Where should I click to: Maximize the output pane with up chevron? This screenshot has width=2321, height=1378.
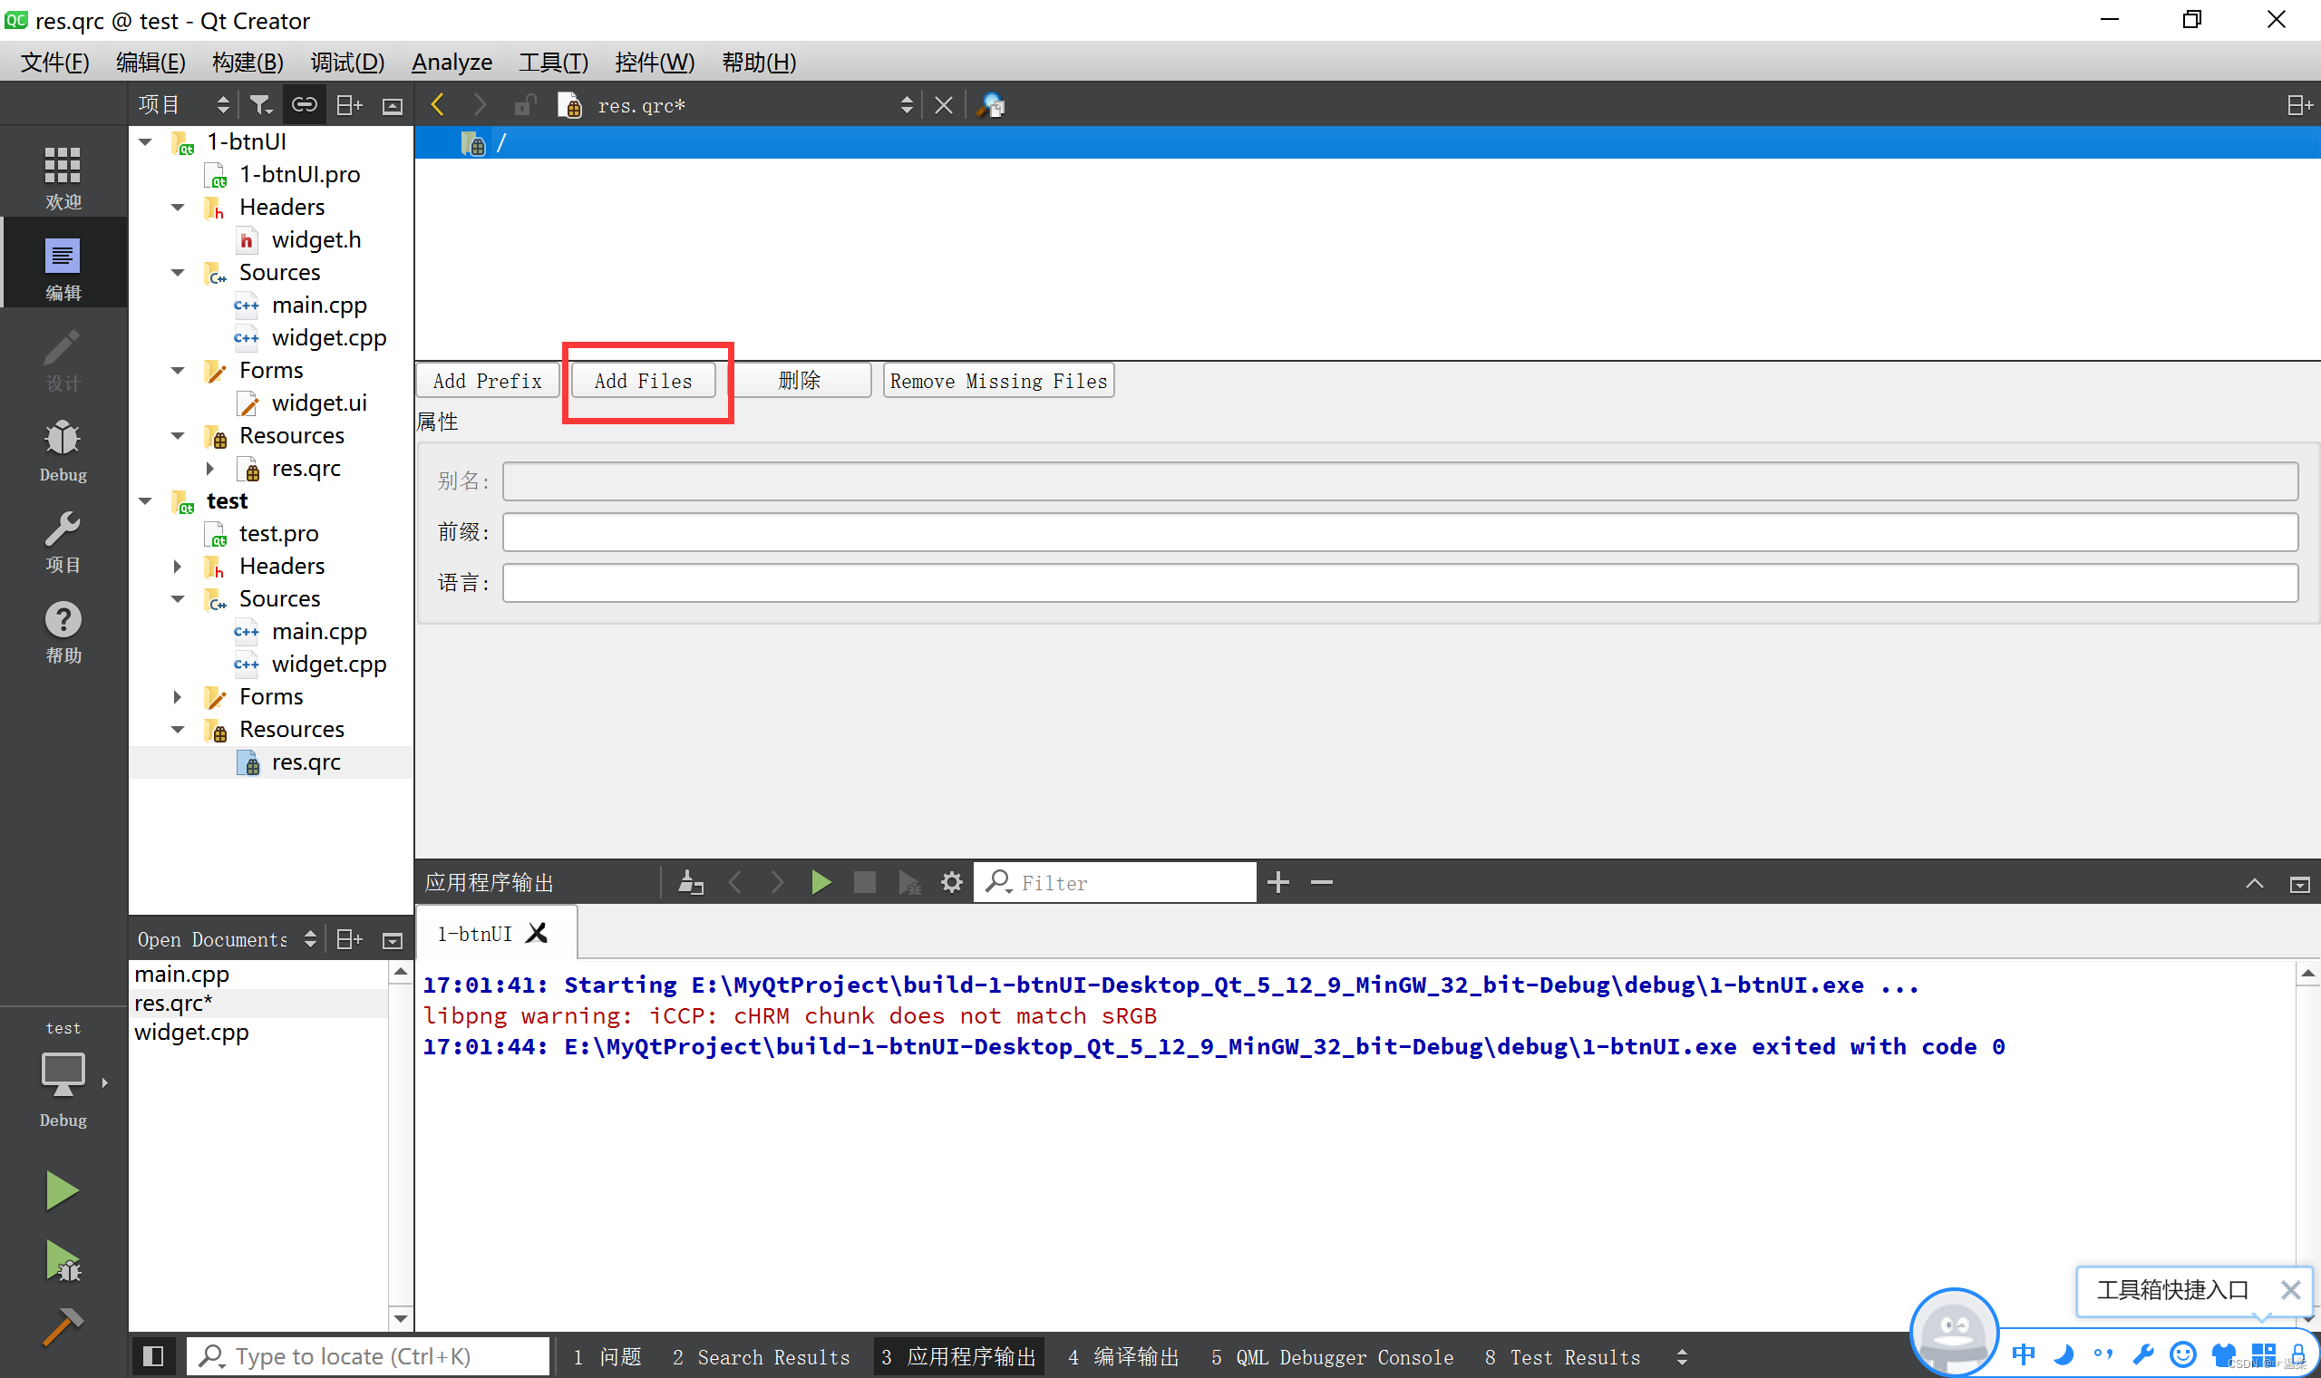coord(2254,883)
